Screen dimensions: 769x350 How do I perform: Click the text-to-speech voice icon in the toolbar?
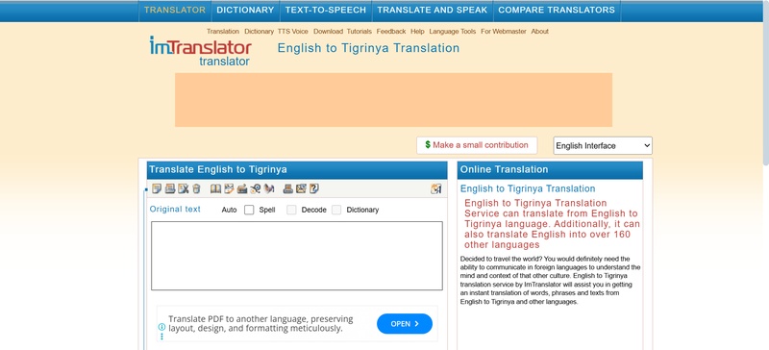point(255,188)
